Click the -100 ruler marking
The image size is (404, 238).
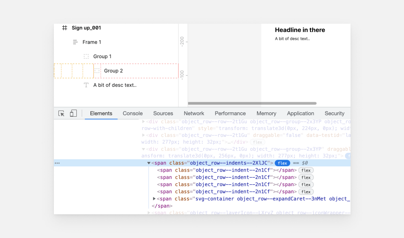(x=182, y=75)
